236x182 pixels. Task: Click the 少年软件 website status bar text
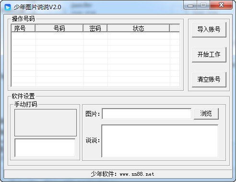coord(122,174)
